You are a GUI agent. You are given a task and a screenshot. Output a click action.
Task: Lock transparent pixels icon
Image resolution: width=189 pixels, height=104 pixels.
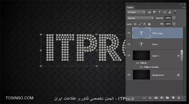(135, 24)
